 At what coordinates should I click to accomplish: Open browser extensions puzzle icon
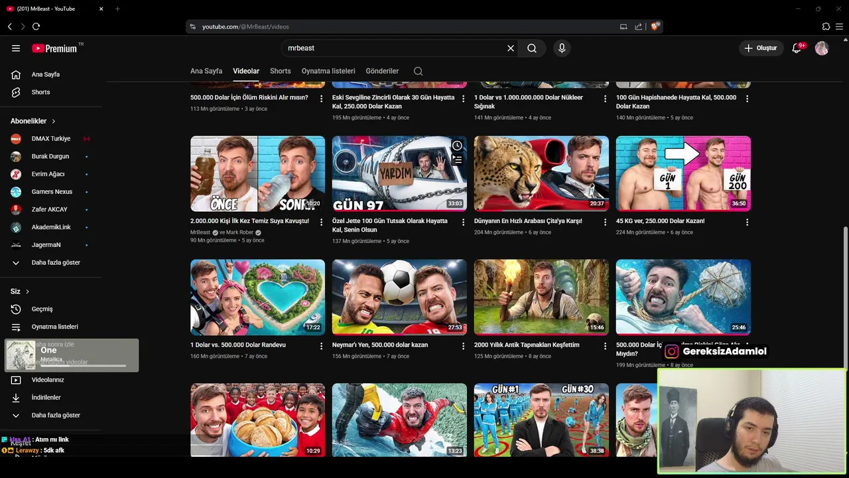coord(826,27)
